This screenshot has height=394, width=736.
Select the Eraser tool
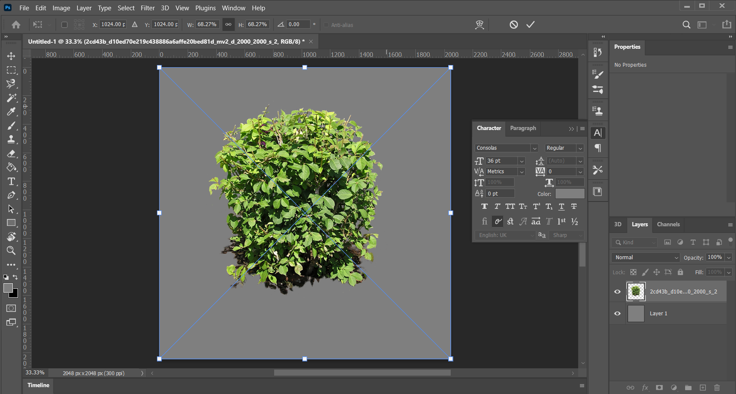pyautogui.click(x=11, y=154)
